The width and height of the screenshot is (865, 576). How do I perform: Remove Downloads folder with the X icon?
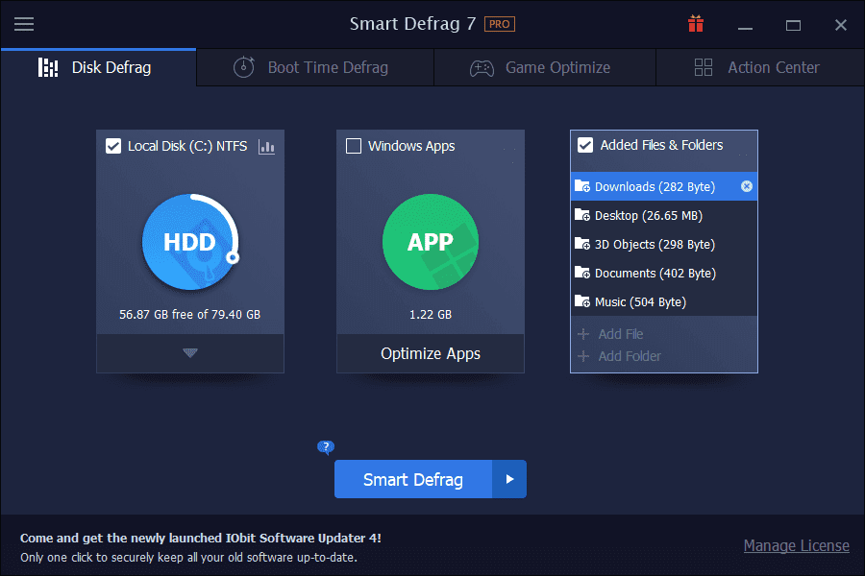pyautogui.click(x=747, y=186)
